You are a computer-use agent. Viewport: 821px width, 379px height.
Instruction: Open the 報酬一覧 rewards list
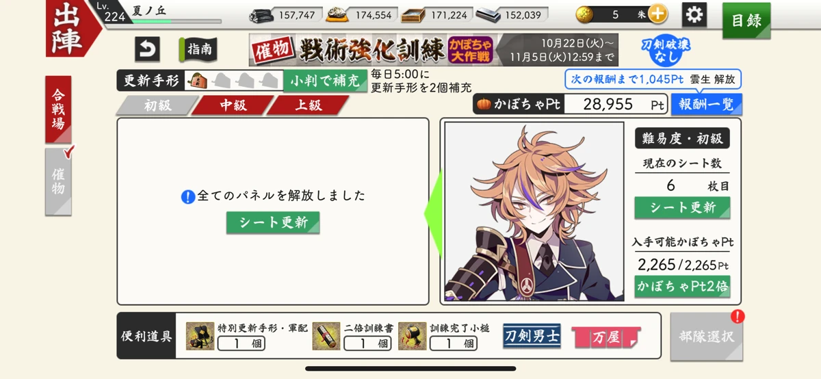tap(706, 105)
